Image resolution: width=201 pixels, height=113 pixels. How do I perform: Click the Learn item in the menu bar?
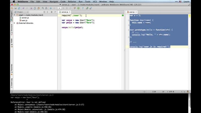186,2
